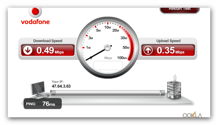This screenshot has height=125, width=218.
Task: Click the empty readout box in gauge
Action: coord(108,65)
